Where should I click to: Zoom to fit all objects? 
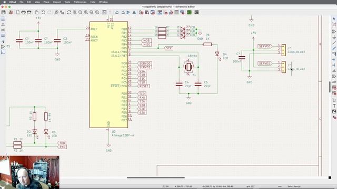(92, 12)
